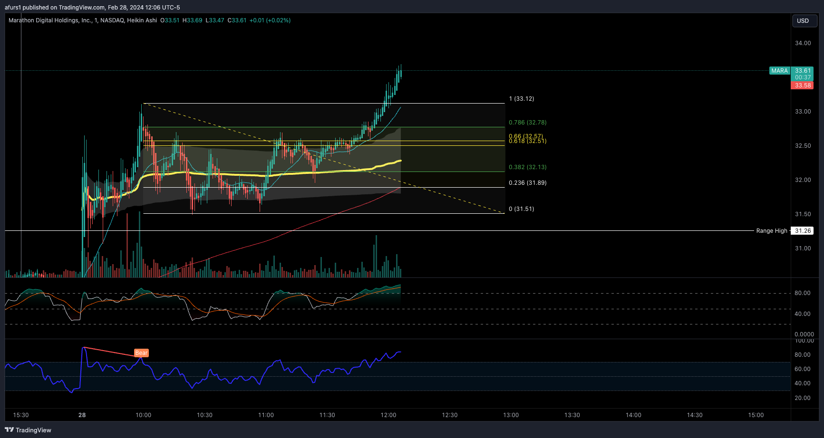Image resolution: width=824 pixels, height=438 pixels.
Task: Click the 0 (31.51) Fibonacci label
Action: click(522, 209)
